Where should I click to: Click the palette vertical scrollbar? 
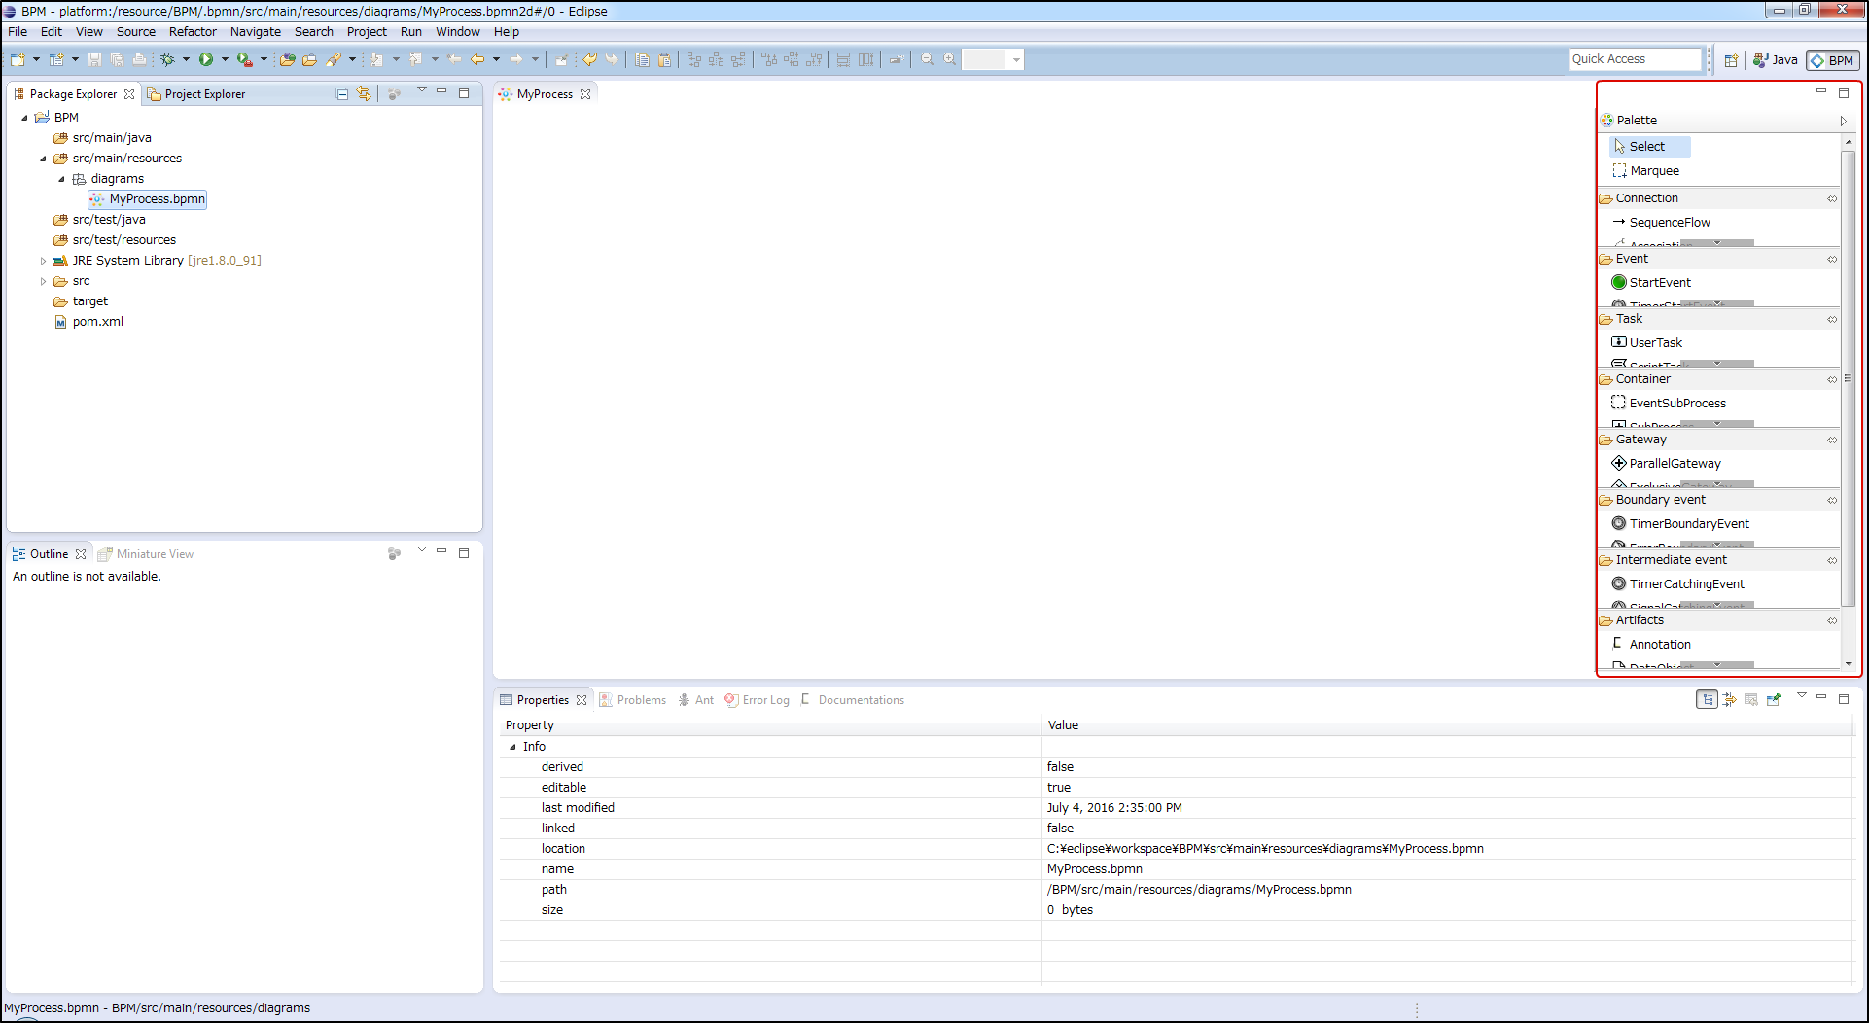1849,379
